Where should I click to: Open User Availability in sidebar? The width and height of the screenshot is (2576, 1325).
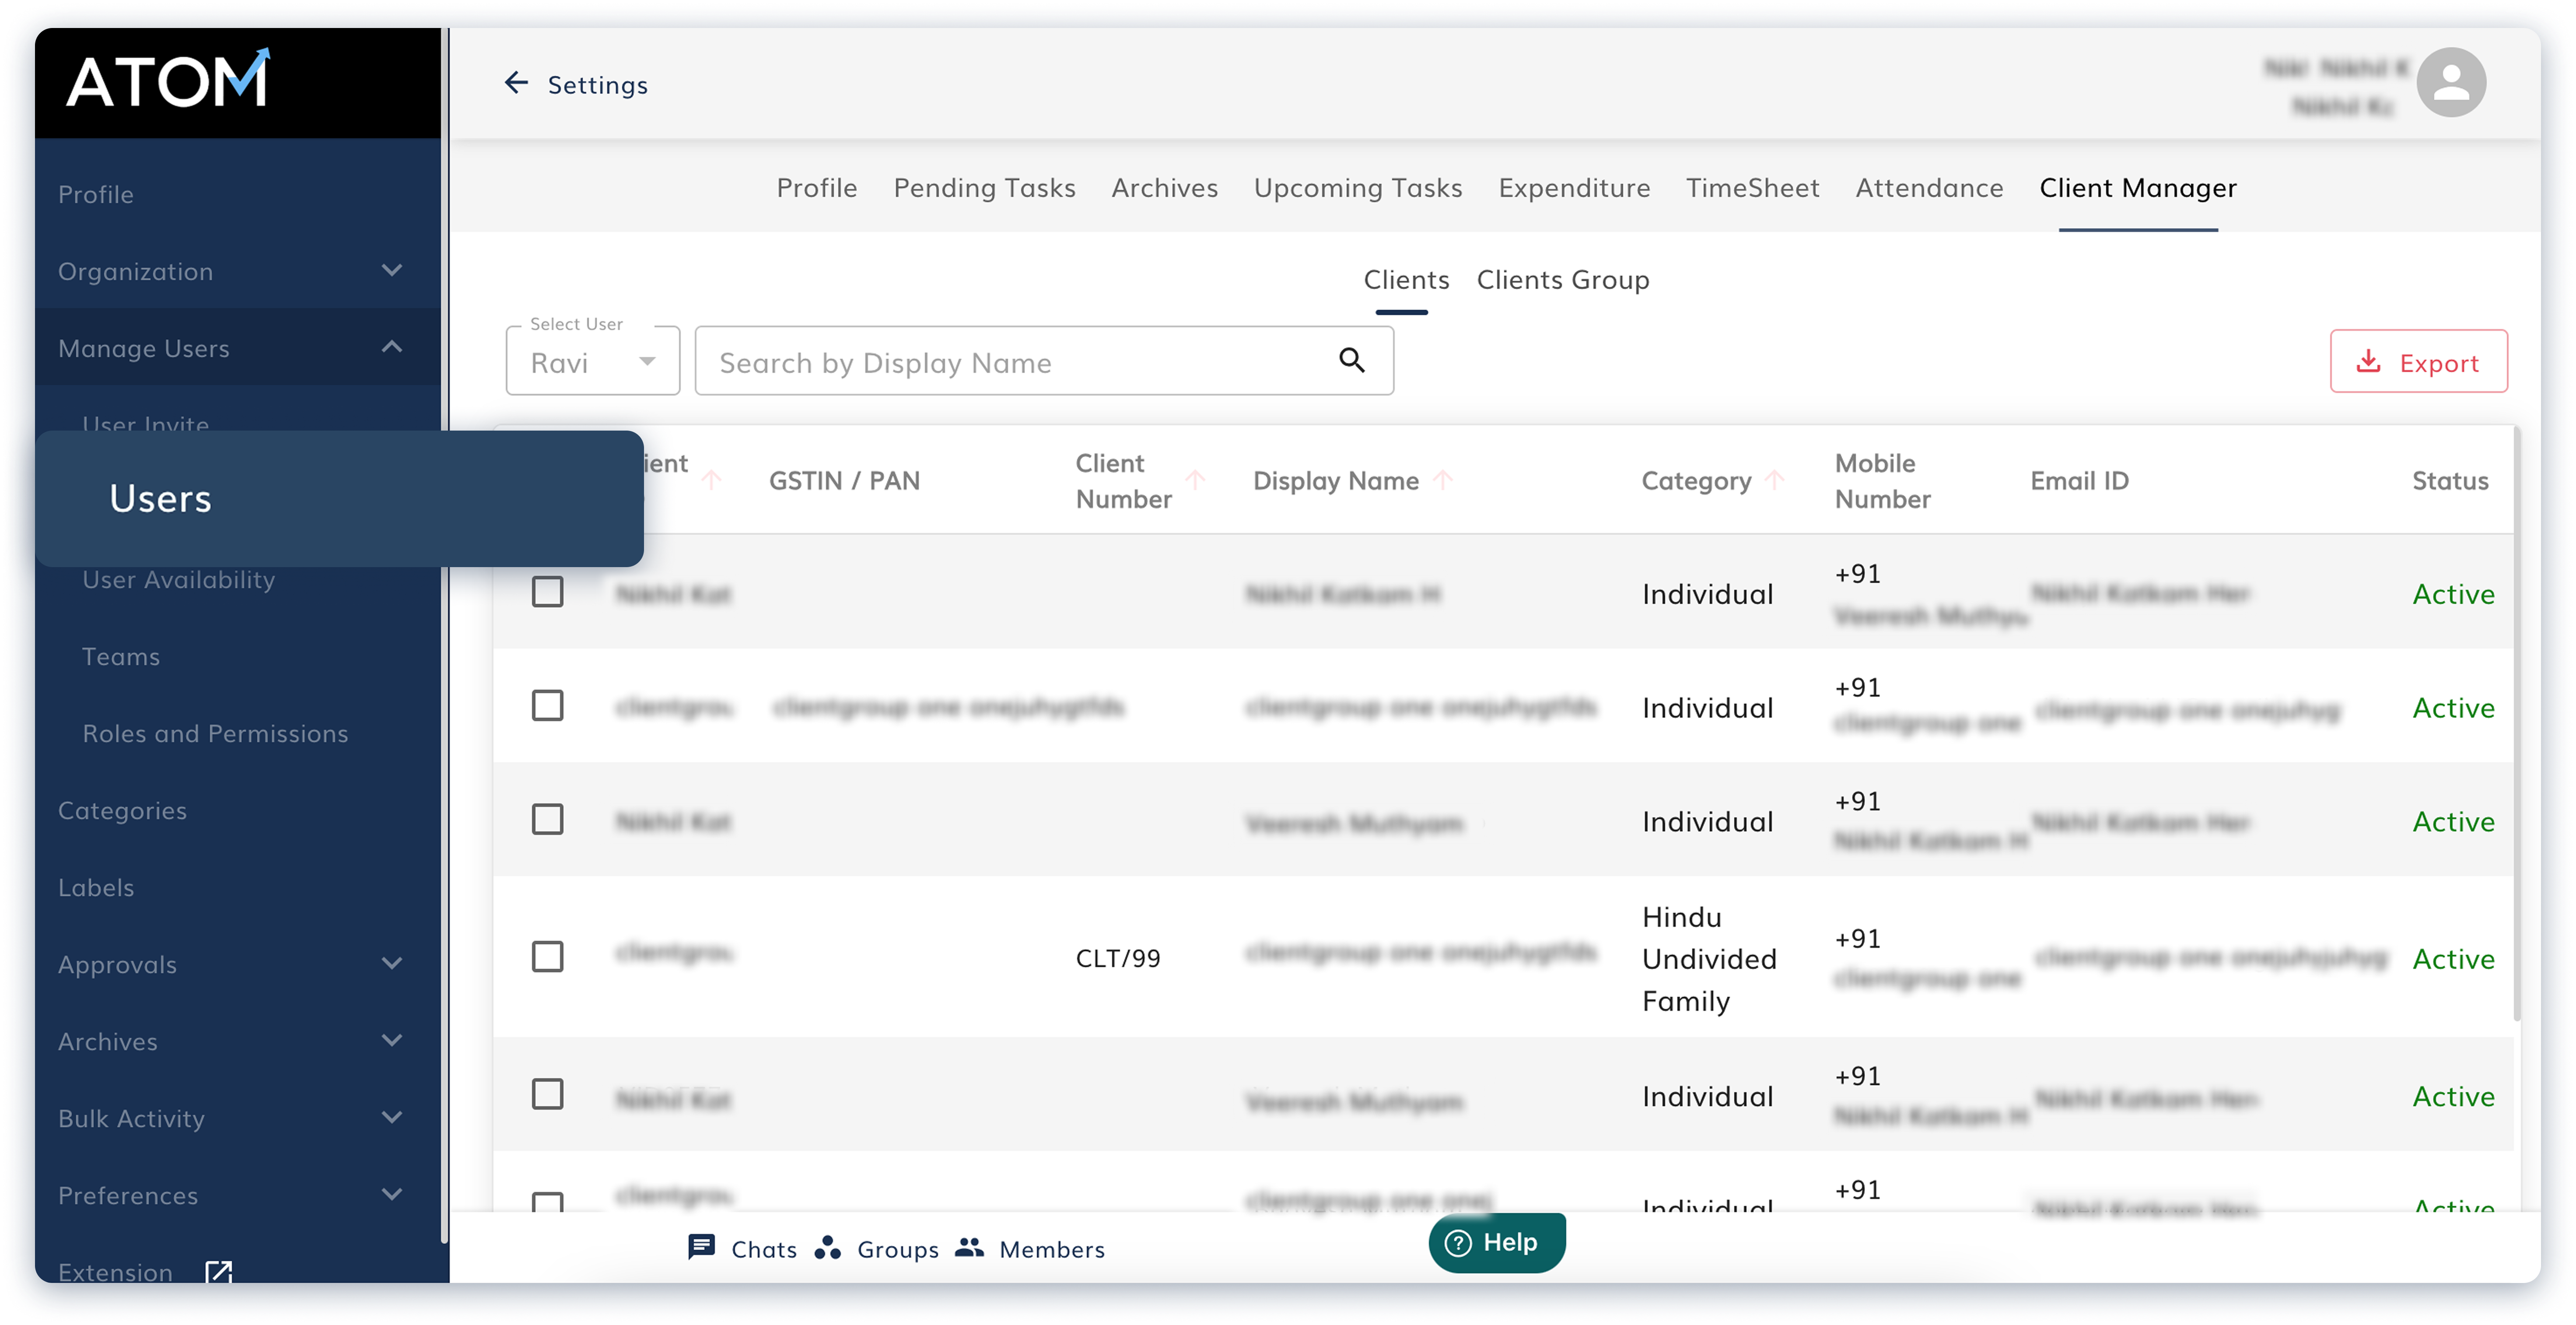click(x=178, y=579)
